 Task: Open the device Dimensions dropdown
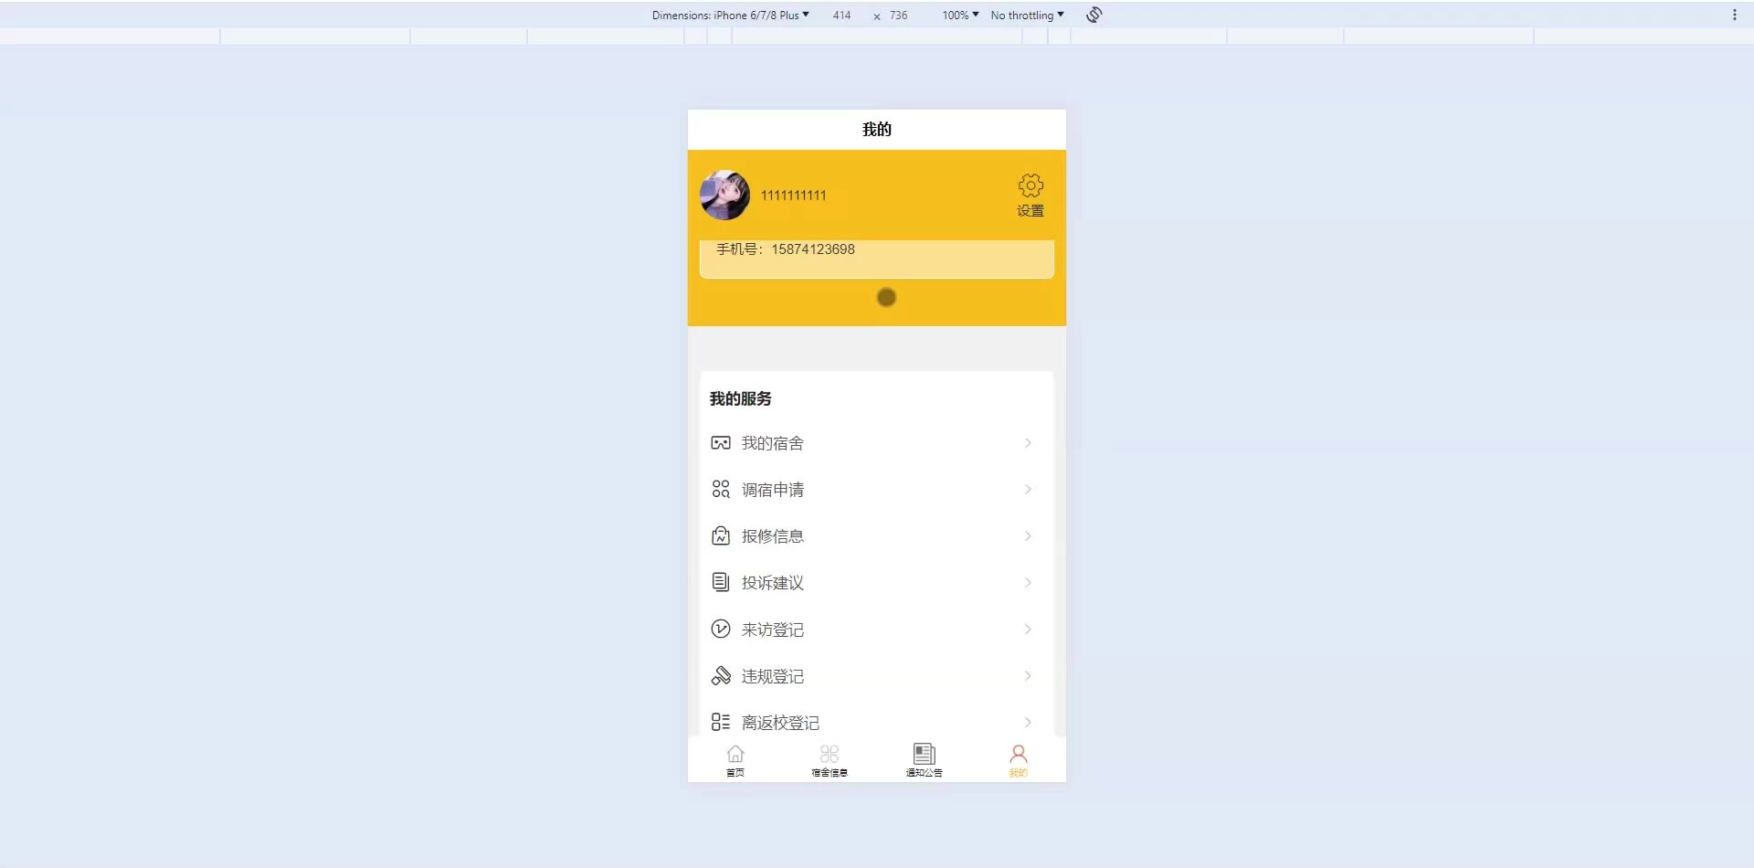click(731, 15)
